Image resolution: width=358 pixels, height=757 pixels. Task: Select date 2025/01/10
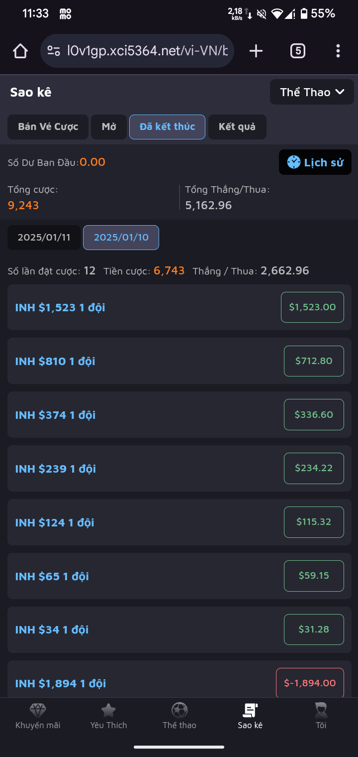pyautogui.click(x=121, y=238)
